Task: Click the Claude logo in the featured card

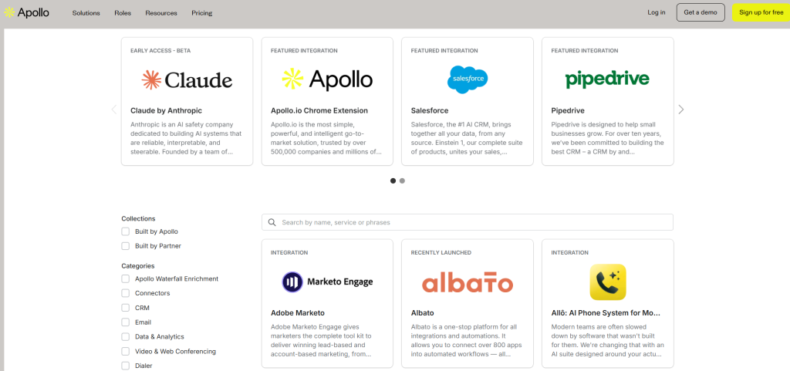Action: click(187, 79)
